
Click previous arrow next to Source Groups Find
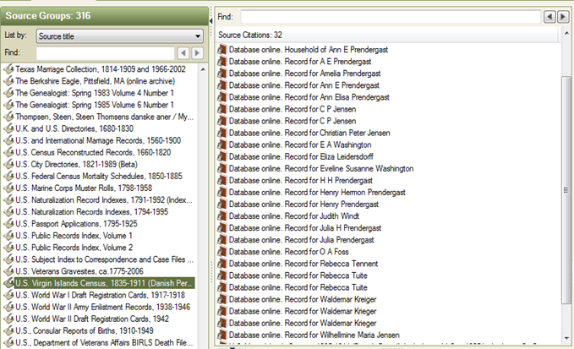(x=183, y=53)
